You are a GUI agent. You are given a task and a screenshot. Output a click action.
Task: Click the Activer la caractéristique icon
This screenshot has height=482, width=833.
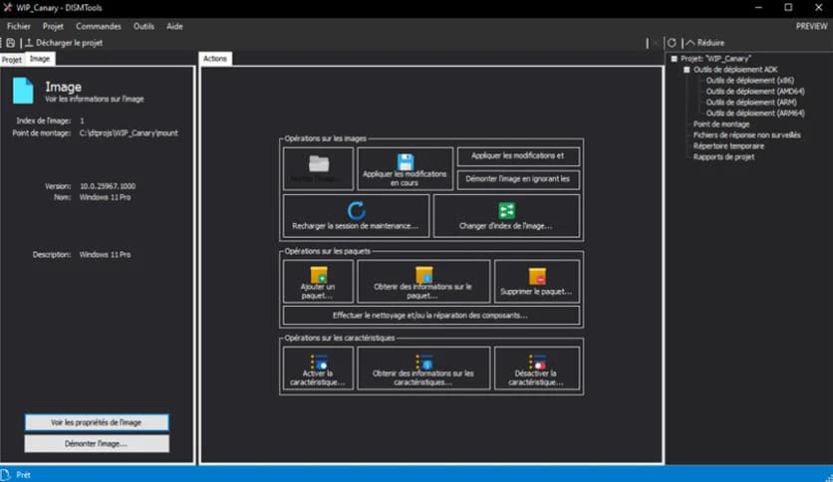(x=318, y=363)
